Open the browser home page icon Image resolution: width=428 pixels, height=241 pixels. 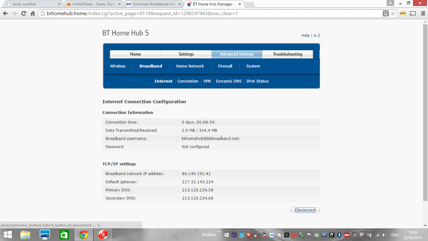[x=33, y=13]
